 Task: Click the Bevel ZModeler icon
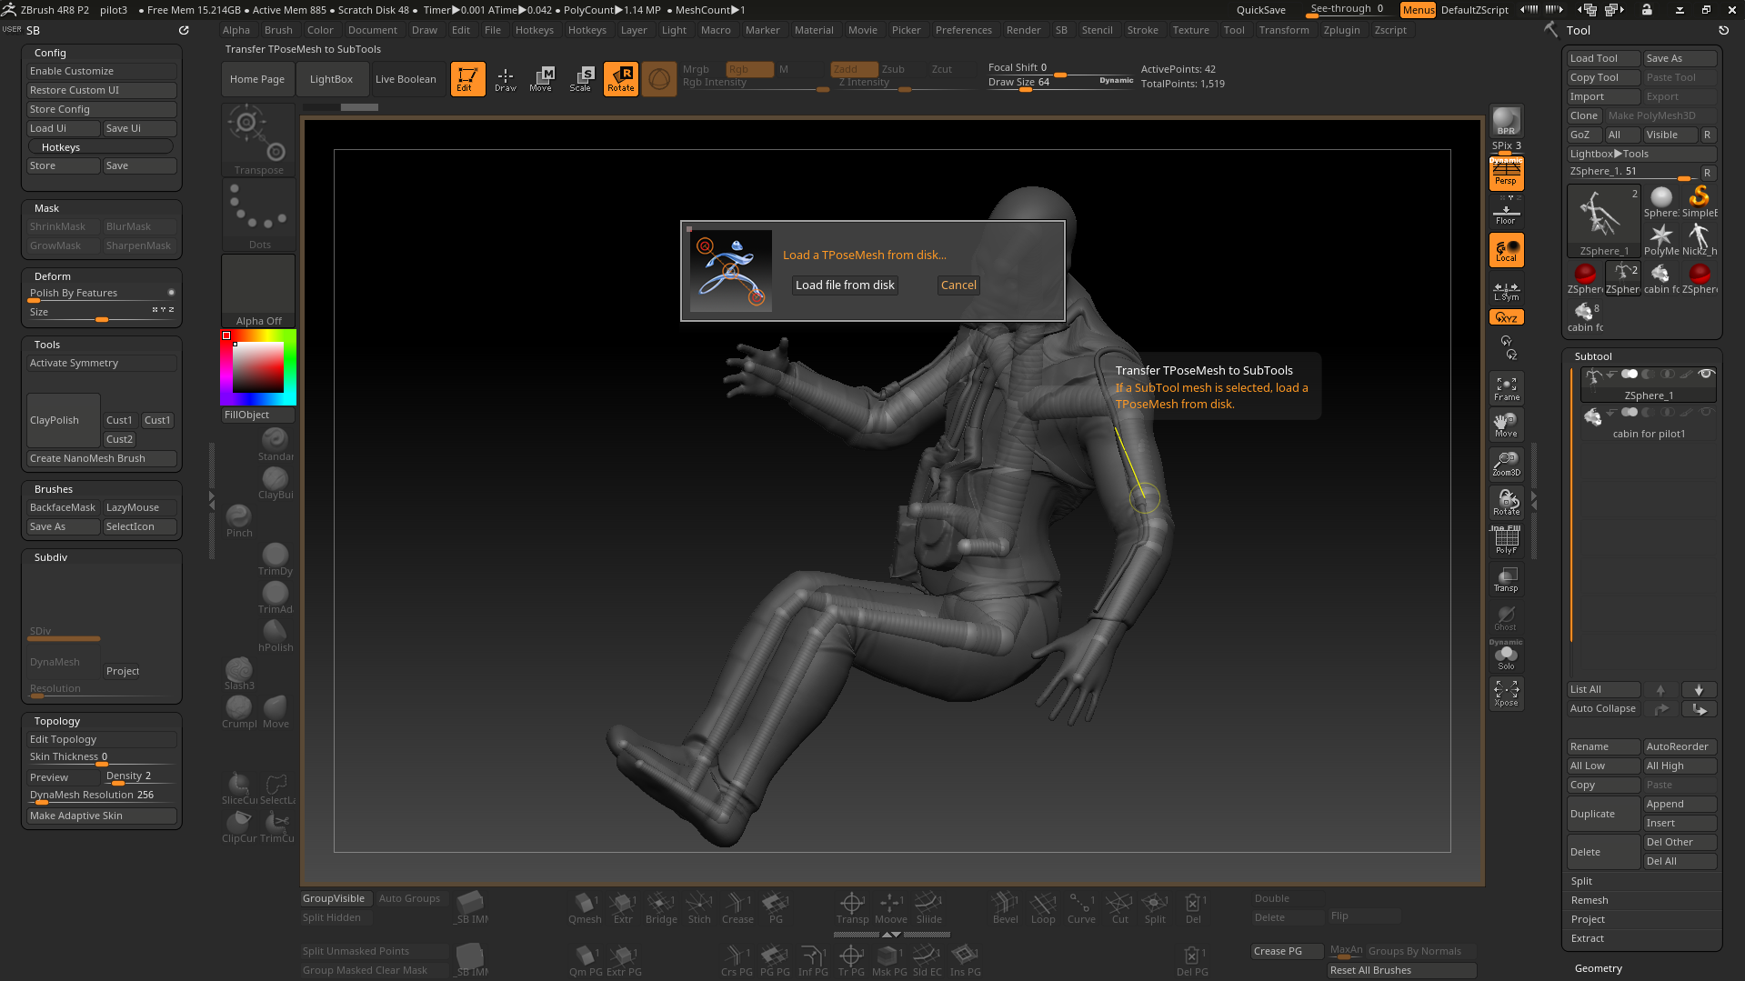1006,907
